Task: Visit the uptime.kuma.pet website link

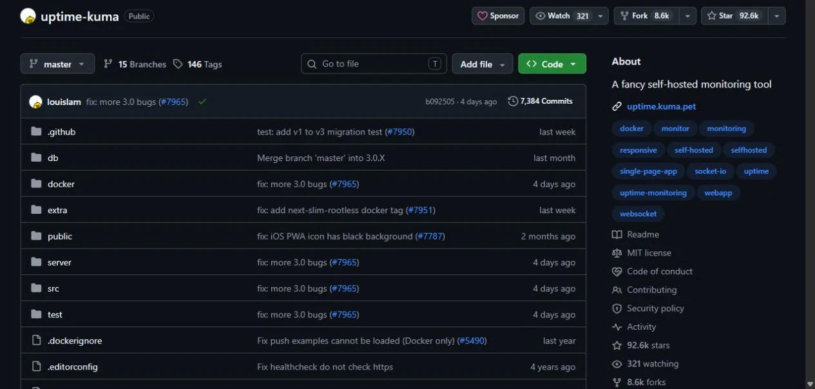Action: coord(661,107)
